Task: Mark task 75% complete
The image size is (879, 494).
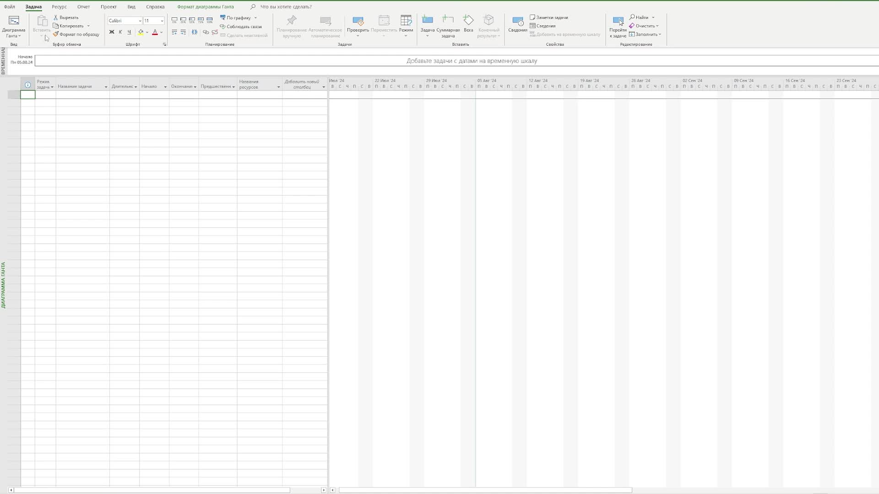Action: pos(201,20)
